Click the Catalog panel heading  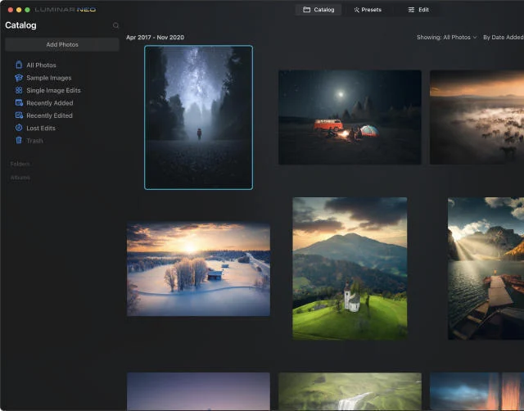pyautogui.click(x=20, y=25)
